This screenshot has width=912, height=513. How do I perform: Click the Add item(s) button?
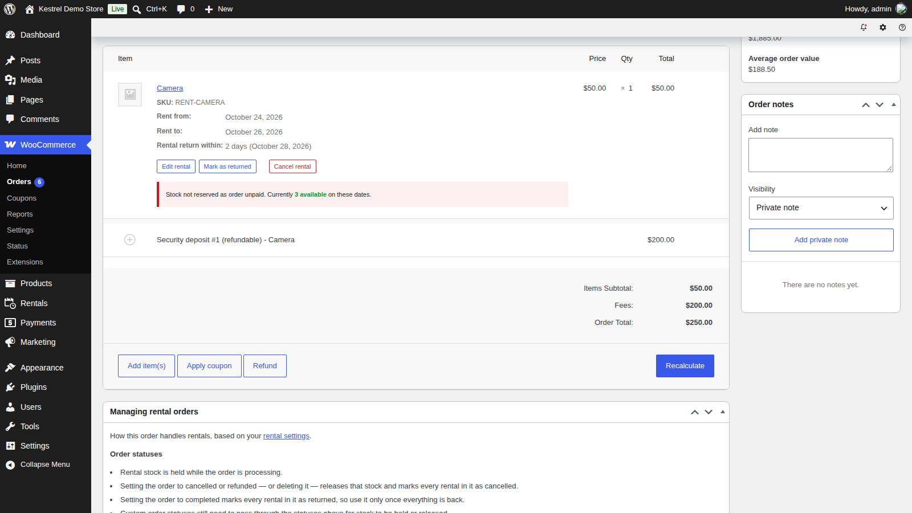coord(146,366)
